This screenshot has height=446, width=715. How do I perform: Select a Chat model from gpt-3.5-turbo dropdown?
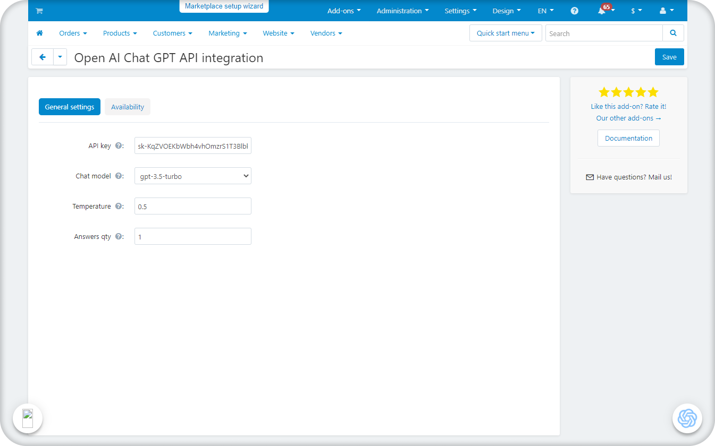point(193,176)
